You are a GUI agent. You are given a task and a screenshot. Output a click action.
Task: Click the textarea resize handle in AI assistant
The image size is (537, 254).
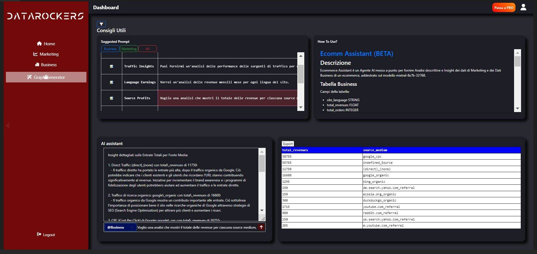[263, 219]
